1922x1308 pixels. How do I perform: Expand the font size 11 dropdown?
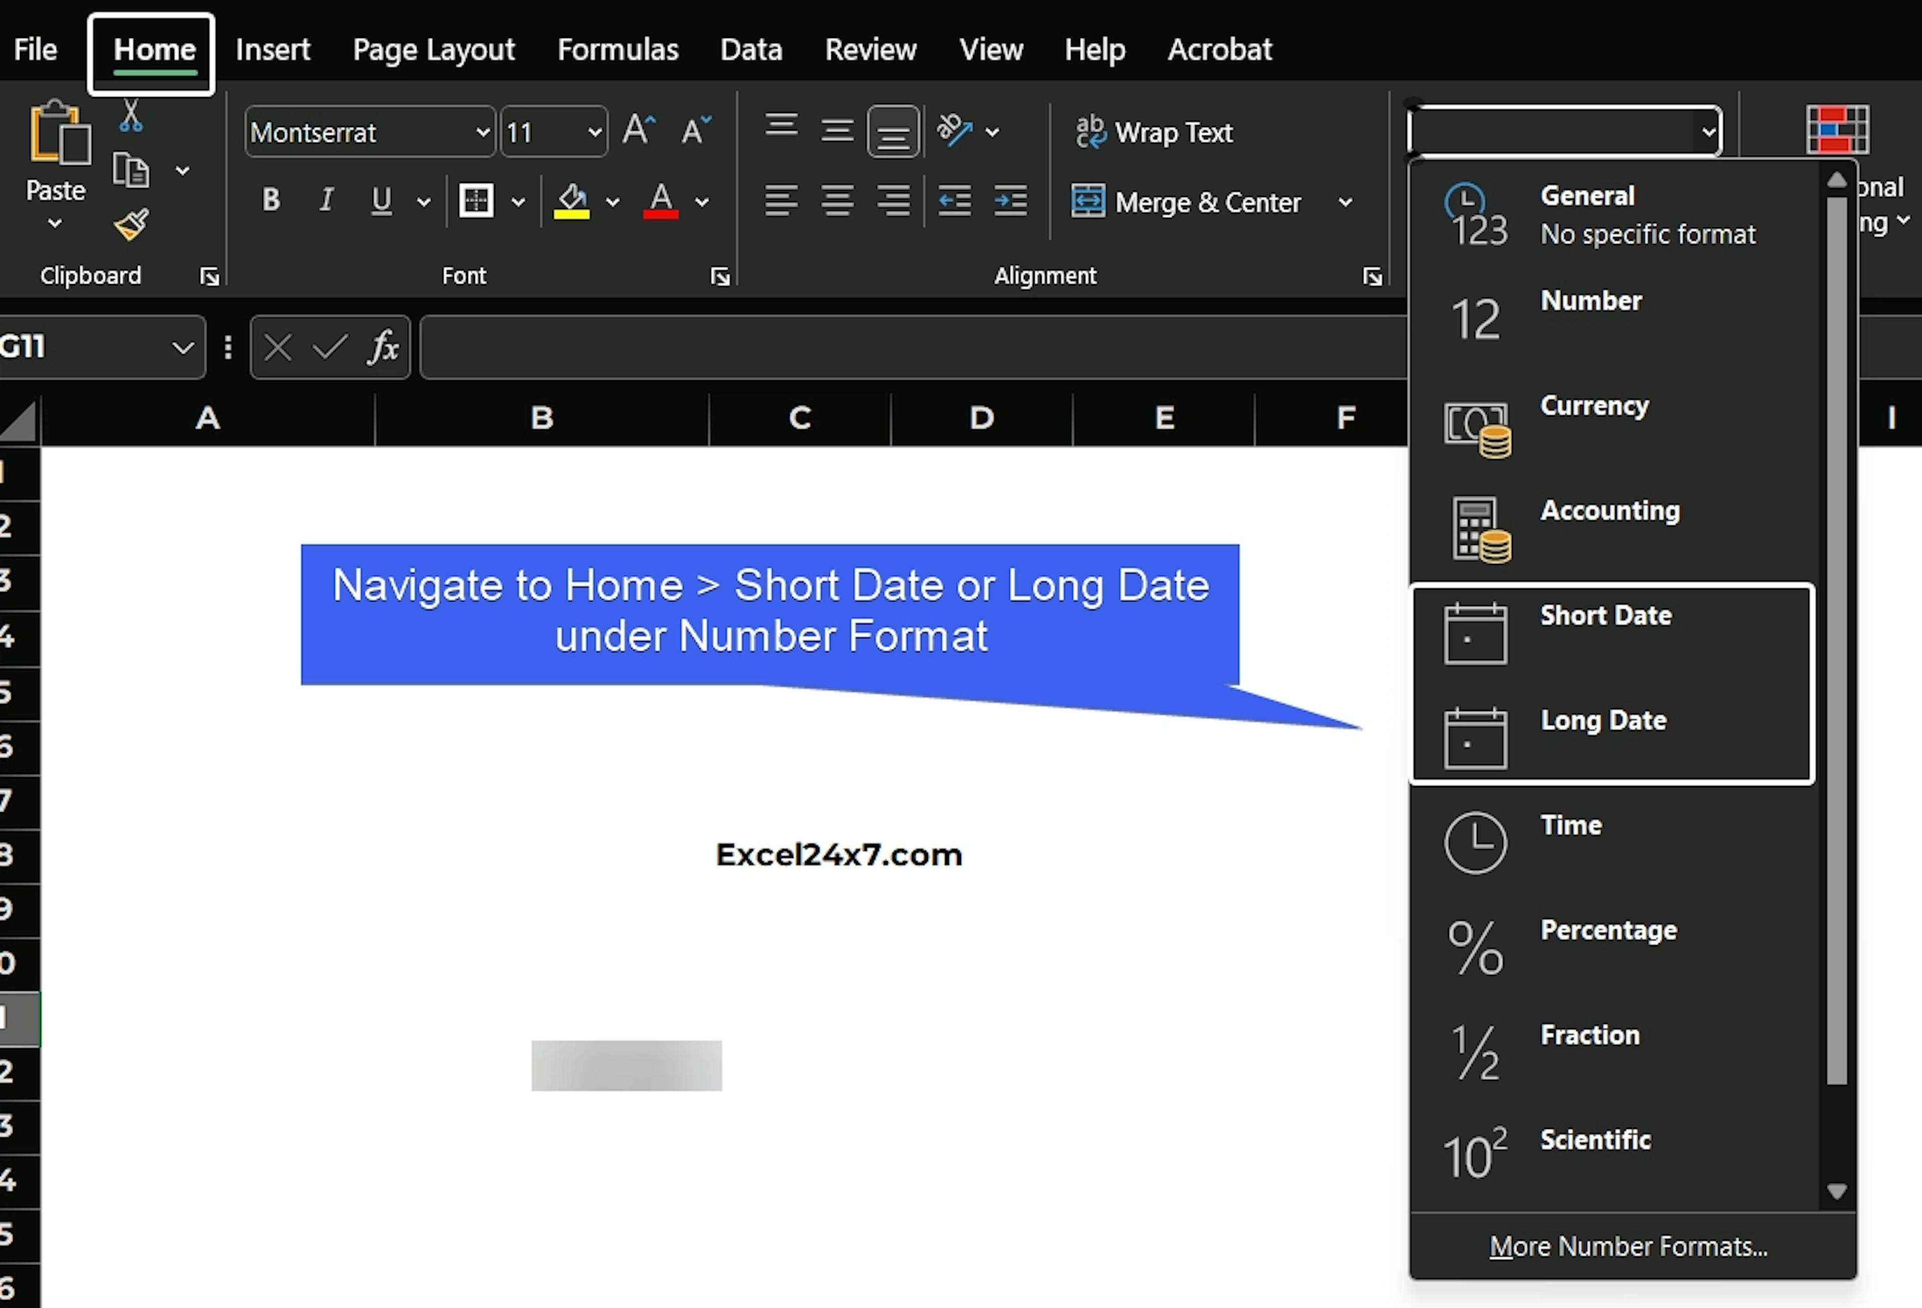coord(594,132)
